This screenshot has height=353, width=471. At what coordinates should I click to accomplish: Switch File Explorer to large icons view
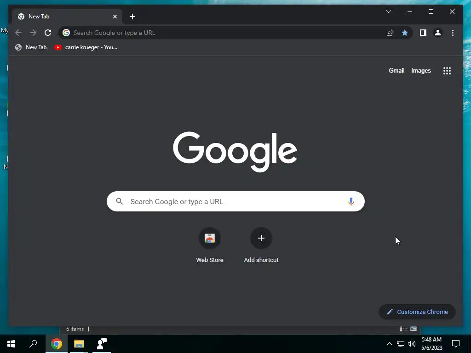tap(414, 329)
